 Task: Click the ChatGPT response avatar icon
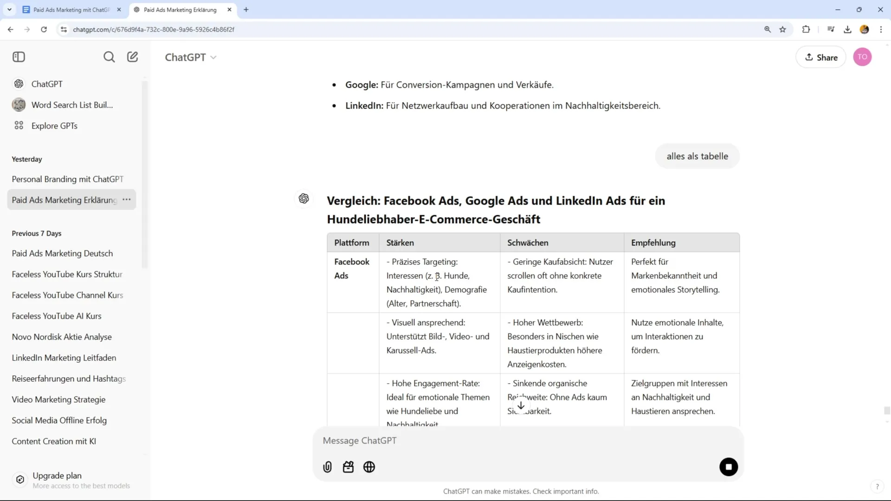304,199
